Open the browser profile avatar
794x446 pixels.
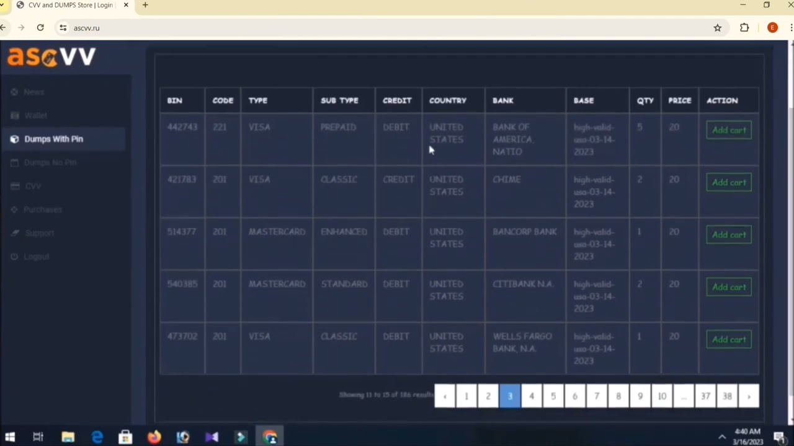tap(772, 28)
